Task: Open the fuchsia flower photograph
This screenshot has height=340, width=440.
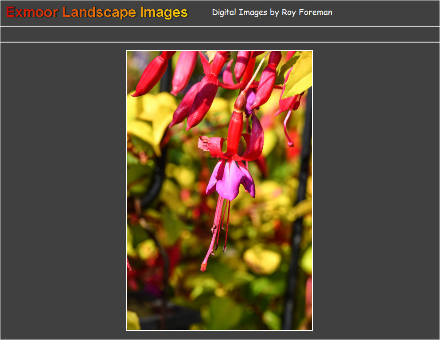Action: (x=219, y=191)
